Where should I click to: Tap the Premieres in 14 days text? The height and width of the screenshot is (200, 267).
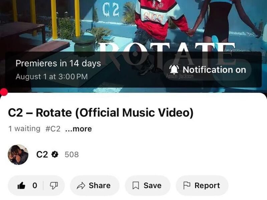click(x=58, y=63)
